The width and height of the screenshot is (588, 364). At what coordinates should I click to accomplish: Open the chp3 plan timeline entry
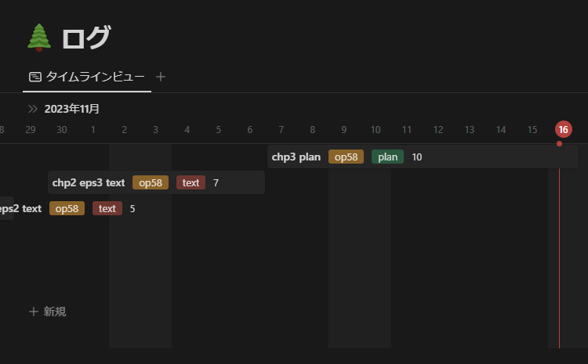pyautogui.click(x=423, y=157)
